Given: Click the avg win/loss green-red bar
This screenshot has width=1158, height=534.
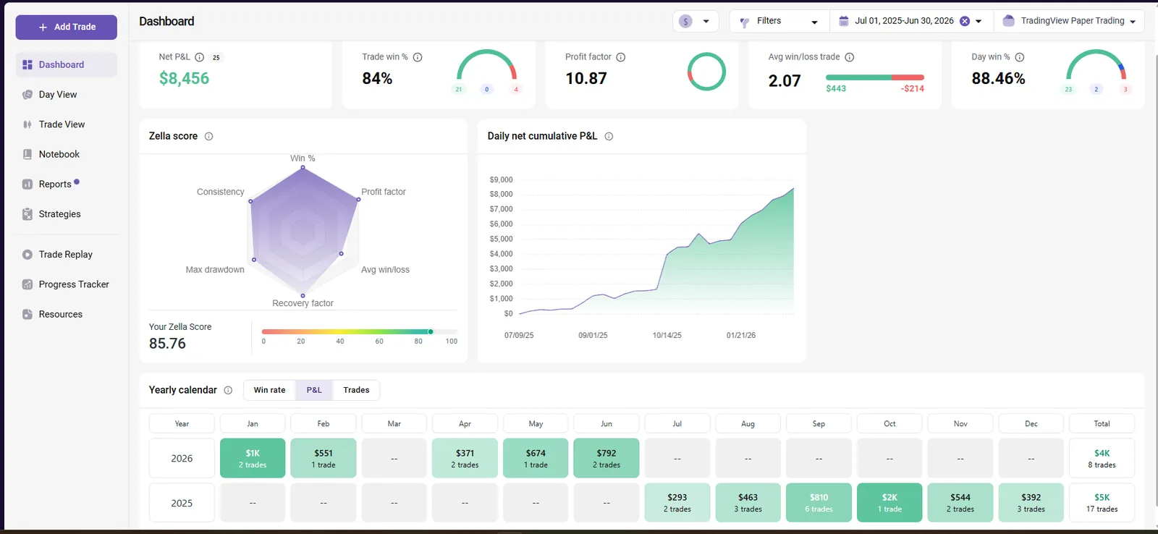Looking at the screenshot, I should [x=874, y=77].
